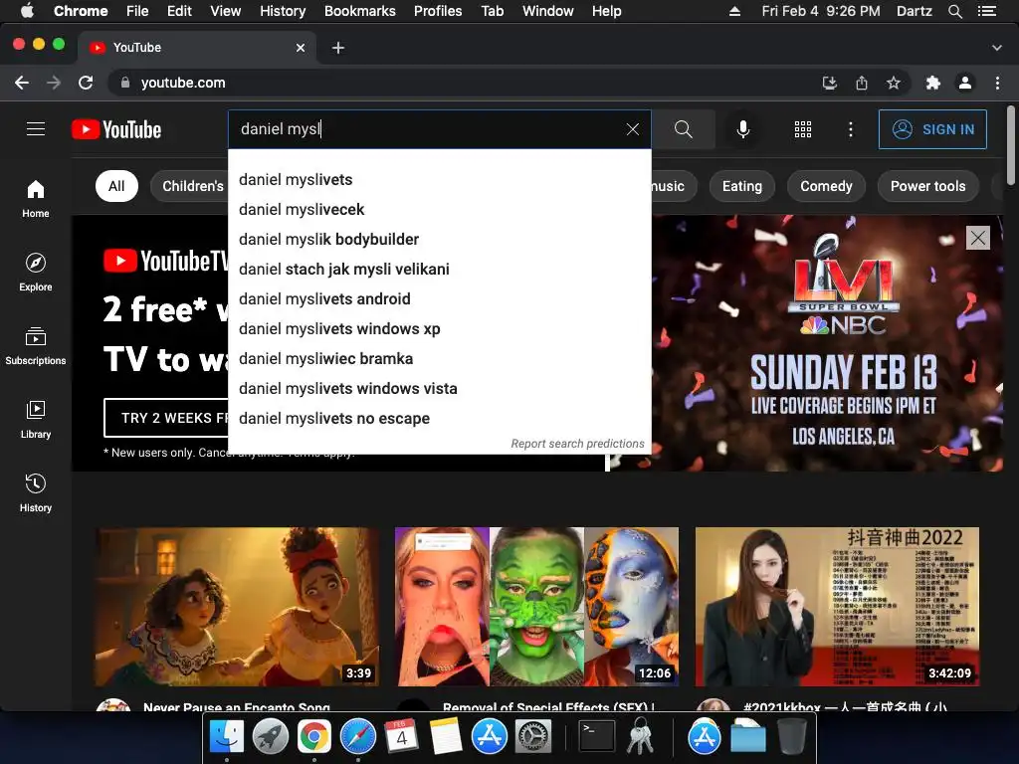The height and width of the screenshot is (764, 1019).
Task: Choose suggestion 'daniel mysliwiec bramka'
Action: click(x=439, y=358)
